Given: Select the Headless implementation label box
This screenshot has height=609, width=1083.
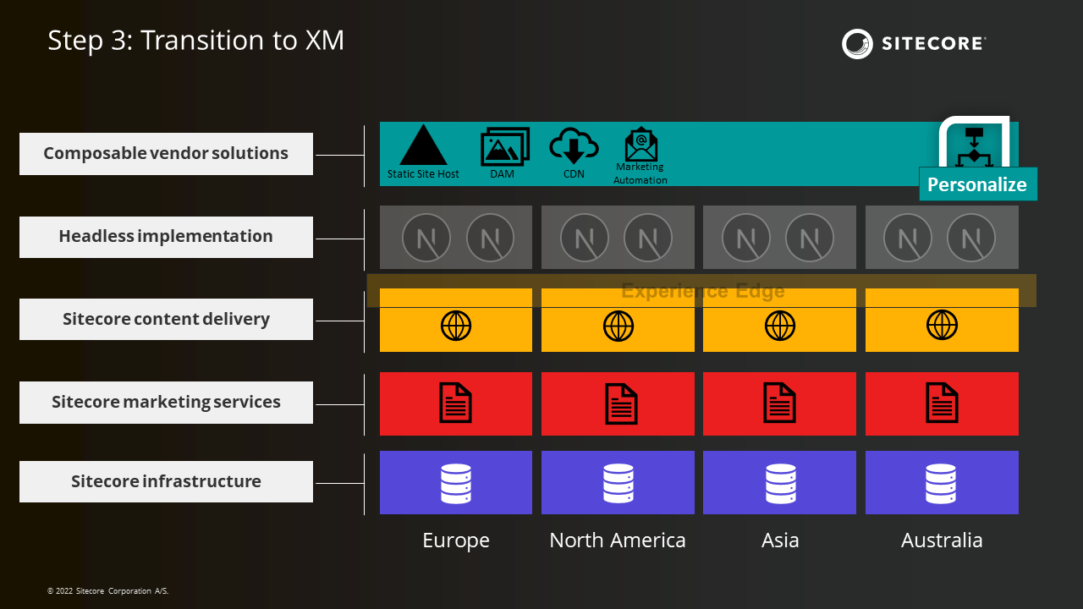Looking at the screenshot, I should click(x=166, y=237).
